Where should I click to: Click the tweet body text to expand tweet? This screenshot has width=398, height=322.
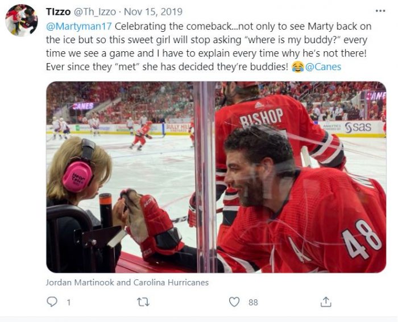coord(208,47)
